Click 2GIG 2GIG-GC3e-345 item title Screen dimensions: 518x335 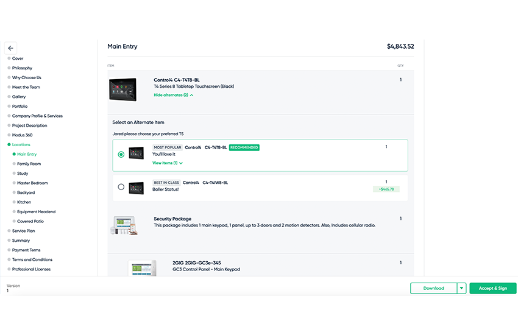(x=197, y=263)
